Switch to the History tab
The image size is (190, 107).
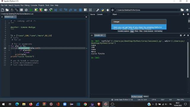coord(146,96)
